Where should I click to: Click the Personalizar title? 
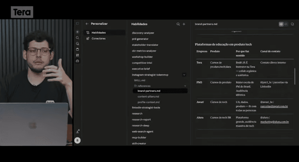[99, 24]
